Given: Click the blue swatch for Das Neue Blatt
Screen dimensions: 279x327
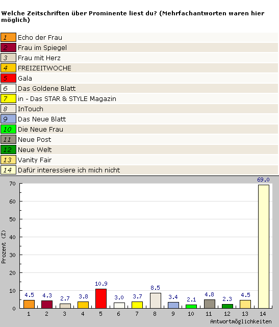Looking at the screenshot, I should tap(8, 119).
